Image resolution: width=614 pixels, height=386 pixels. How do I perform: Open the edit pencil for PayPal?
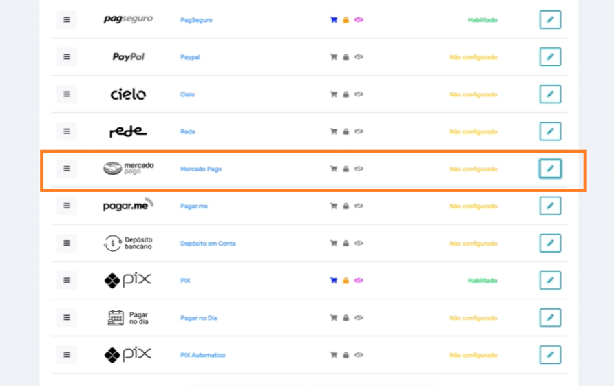tap(550, 56)
